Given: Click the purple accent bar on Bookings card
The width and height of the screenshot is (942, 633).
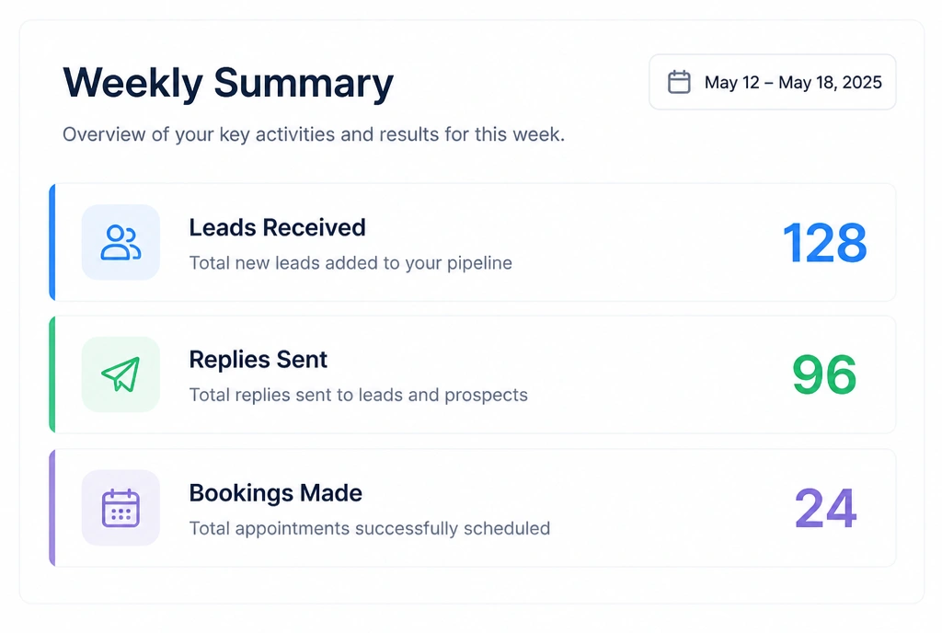Looking at the screenshot, I should pyautogui.click(x=52, y=508).
